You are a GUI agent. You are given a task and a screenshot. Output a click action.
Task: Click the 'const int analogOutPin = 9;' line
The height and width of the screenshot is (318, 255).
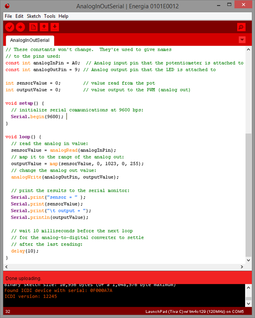[42, 70]
